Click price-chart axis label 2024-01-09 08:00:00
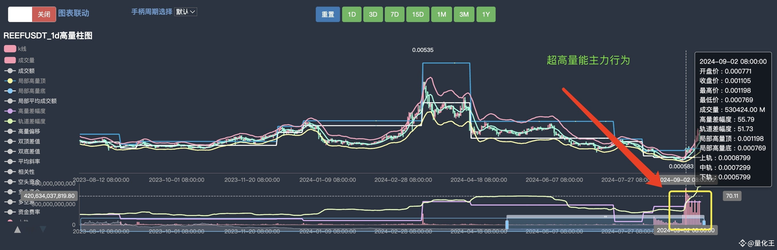The width and height of the screenshot is (777, 250). 327,180
